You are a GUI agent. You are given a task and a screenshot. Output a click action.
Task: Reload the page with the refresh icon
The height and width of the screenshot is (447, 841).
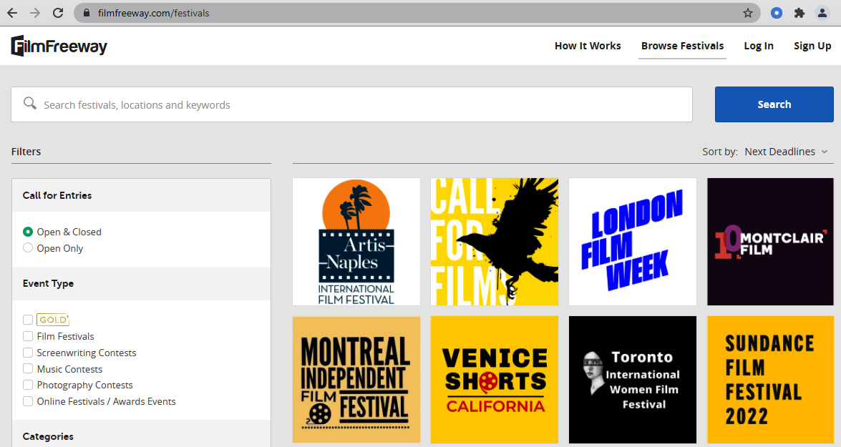pyautogui.click(x=58, y=13)
